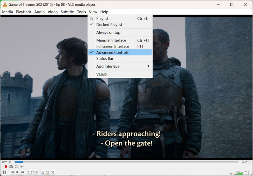Open the Video menu
The width and height of the screenshot is (253, 176).
pos(52,12)
